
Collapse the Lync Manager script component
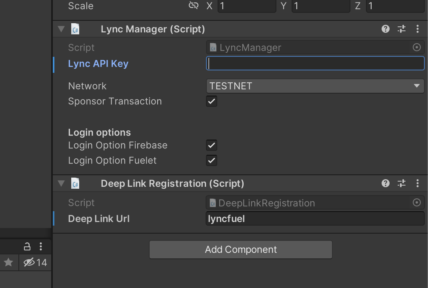[x=62, y=29]
